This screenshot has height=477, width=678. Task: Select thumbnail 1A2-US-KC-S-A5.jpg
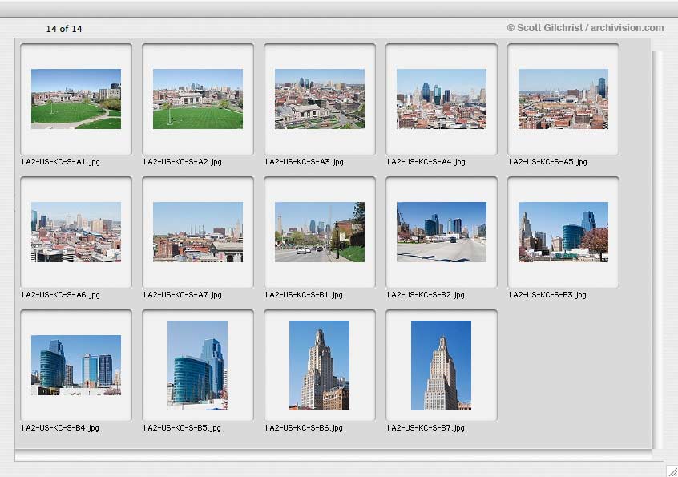click(563, 99)
